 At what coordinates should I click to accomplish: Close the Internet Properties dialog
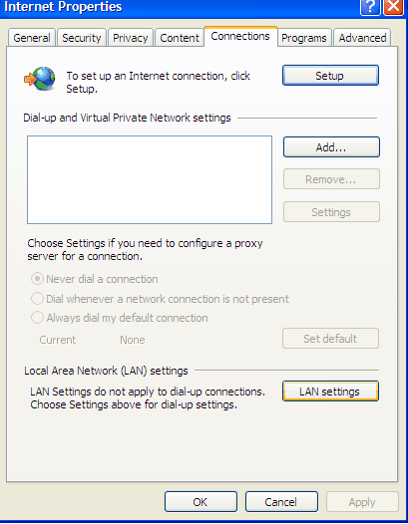[393, 7]
